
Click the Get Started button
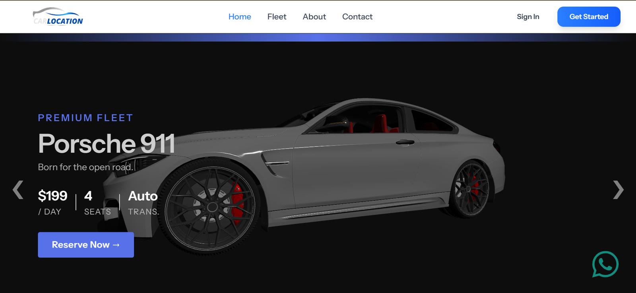pos(589,17)
